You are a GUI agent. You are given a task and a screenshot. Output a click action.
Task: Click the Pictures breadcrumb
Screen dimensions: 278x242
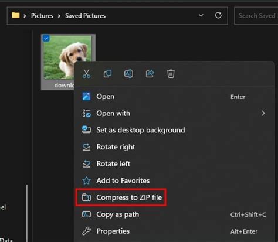(42, 16)
